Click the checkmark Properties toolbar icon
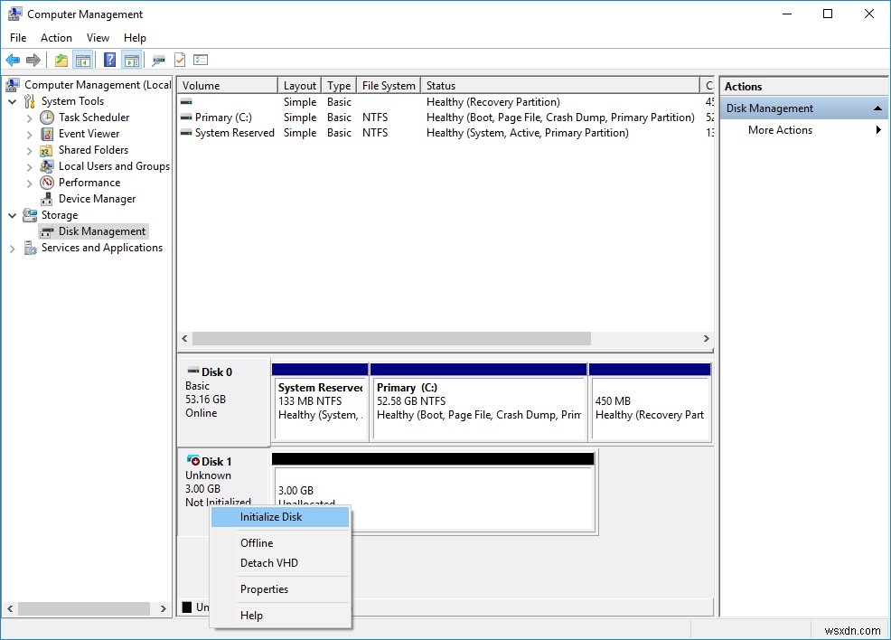The width and height of the screenshot is (891, 640). [x=180, y=60]
